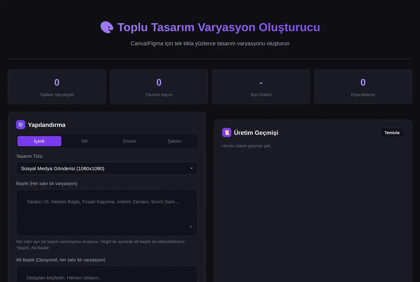Click the scroll icon next to Üretim Geçmişi
The width and height of the screenshot is (420, 282).
pos(227,133)
